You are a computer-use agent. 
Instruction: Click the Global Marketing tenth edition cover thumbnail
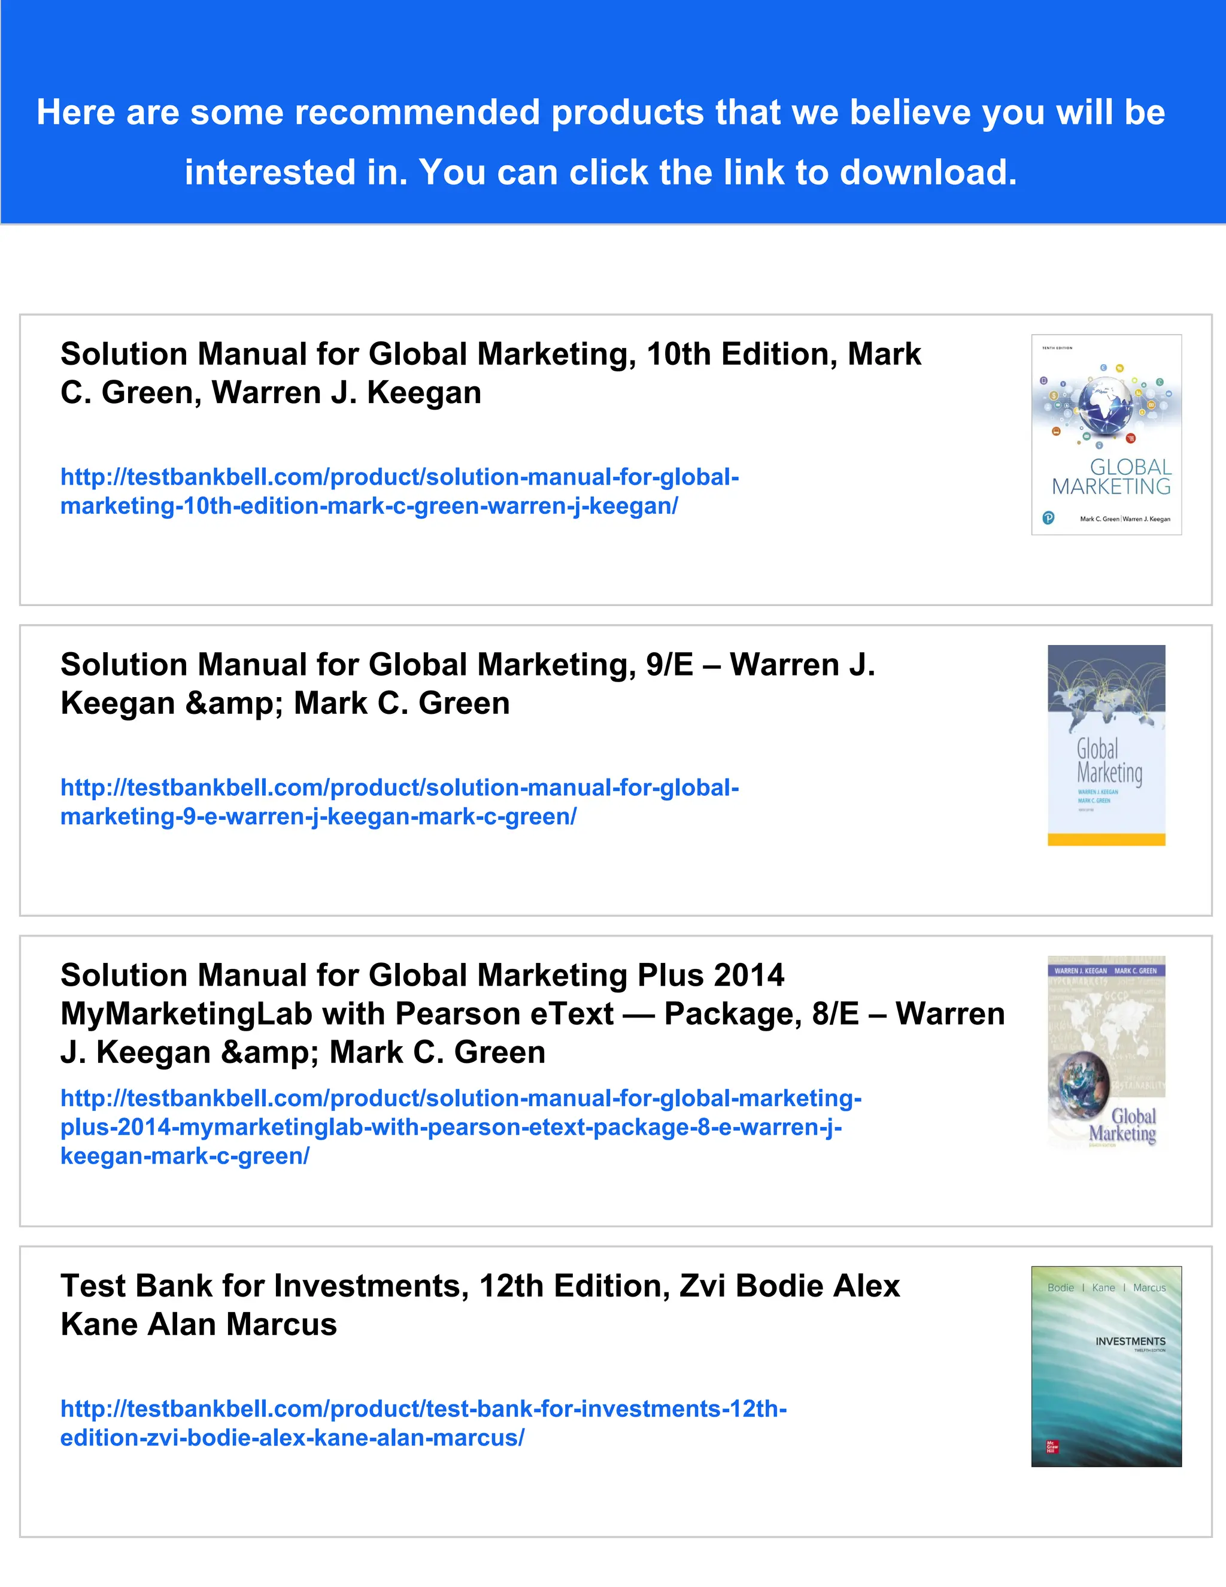pyautogui.click(x=1106, y=435)
